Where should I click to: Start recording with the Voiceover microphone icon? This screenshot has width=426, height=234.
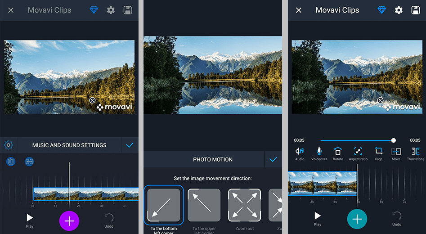pyautogui.click(x=319, y=153)
